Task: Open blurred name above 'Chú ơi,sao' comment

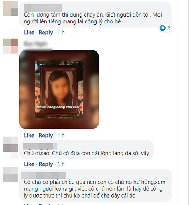Action: (x=40, y=146)
